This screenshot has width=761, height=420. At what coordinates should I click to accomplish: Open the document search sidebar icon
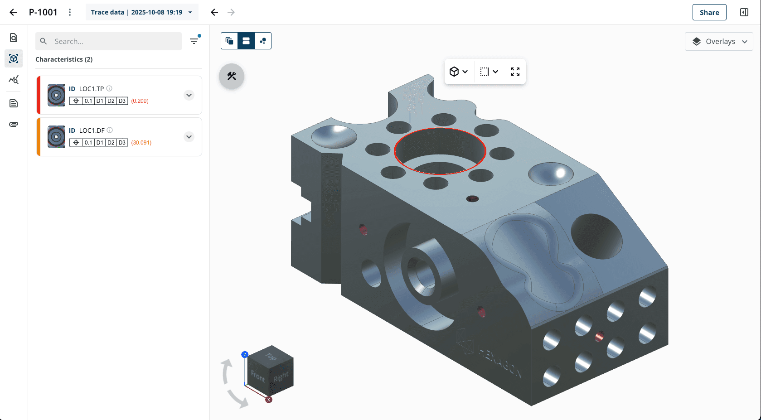tap(14, 38)
